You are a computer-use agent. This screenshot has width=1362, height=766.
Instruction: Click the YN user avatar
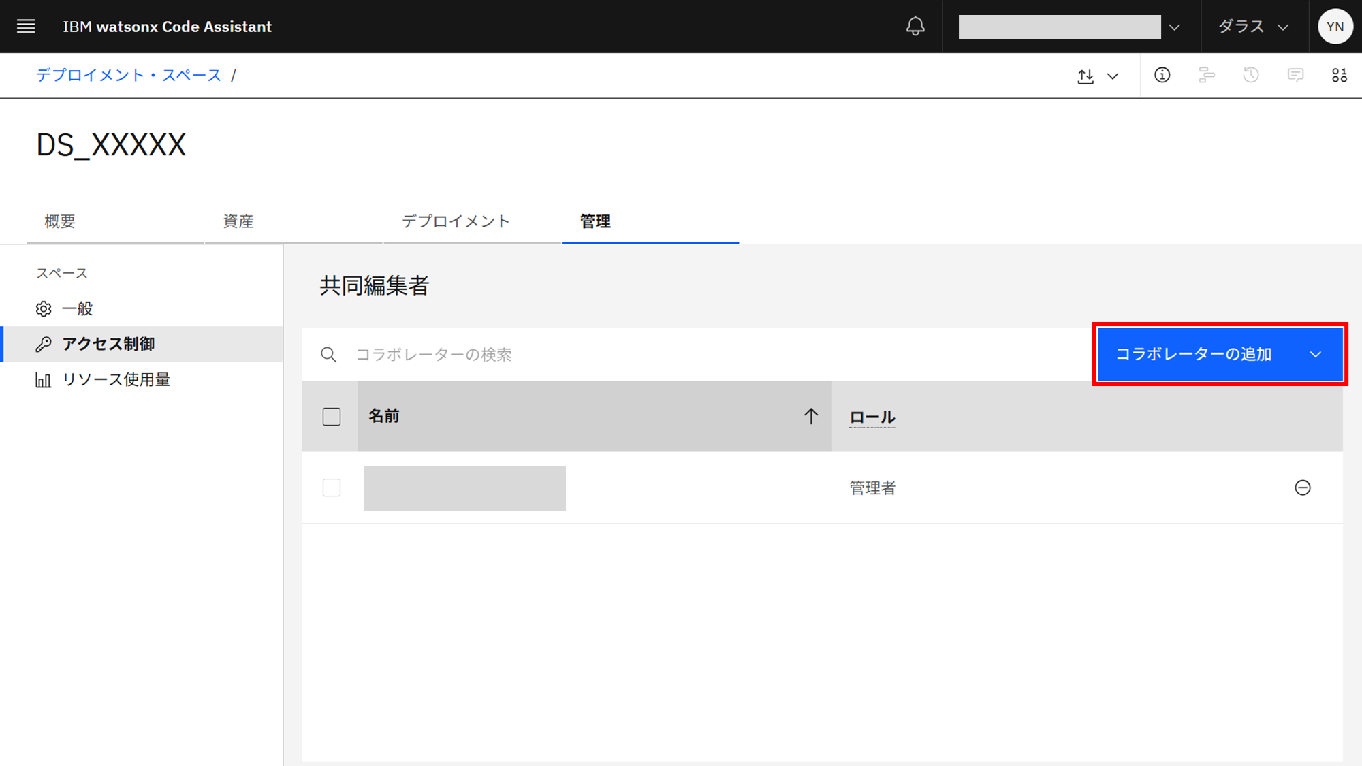pyautogui.click(x=1335, y=27)
